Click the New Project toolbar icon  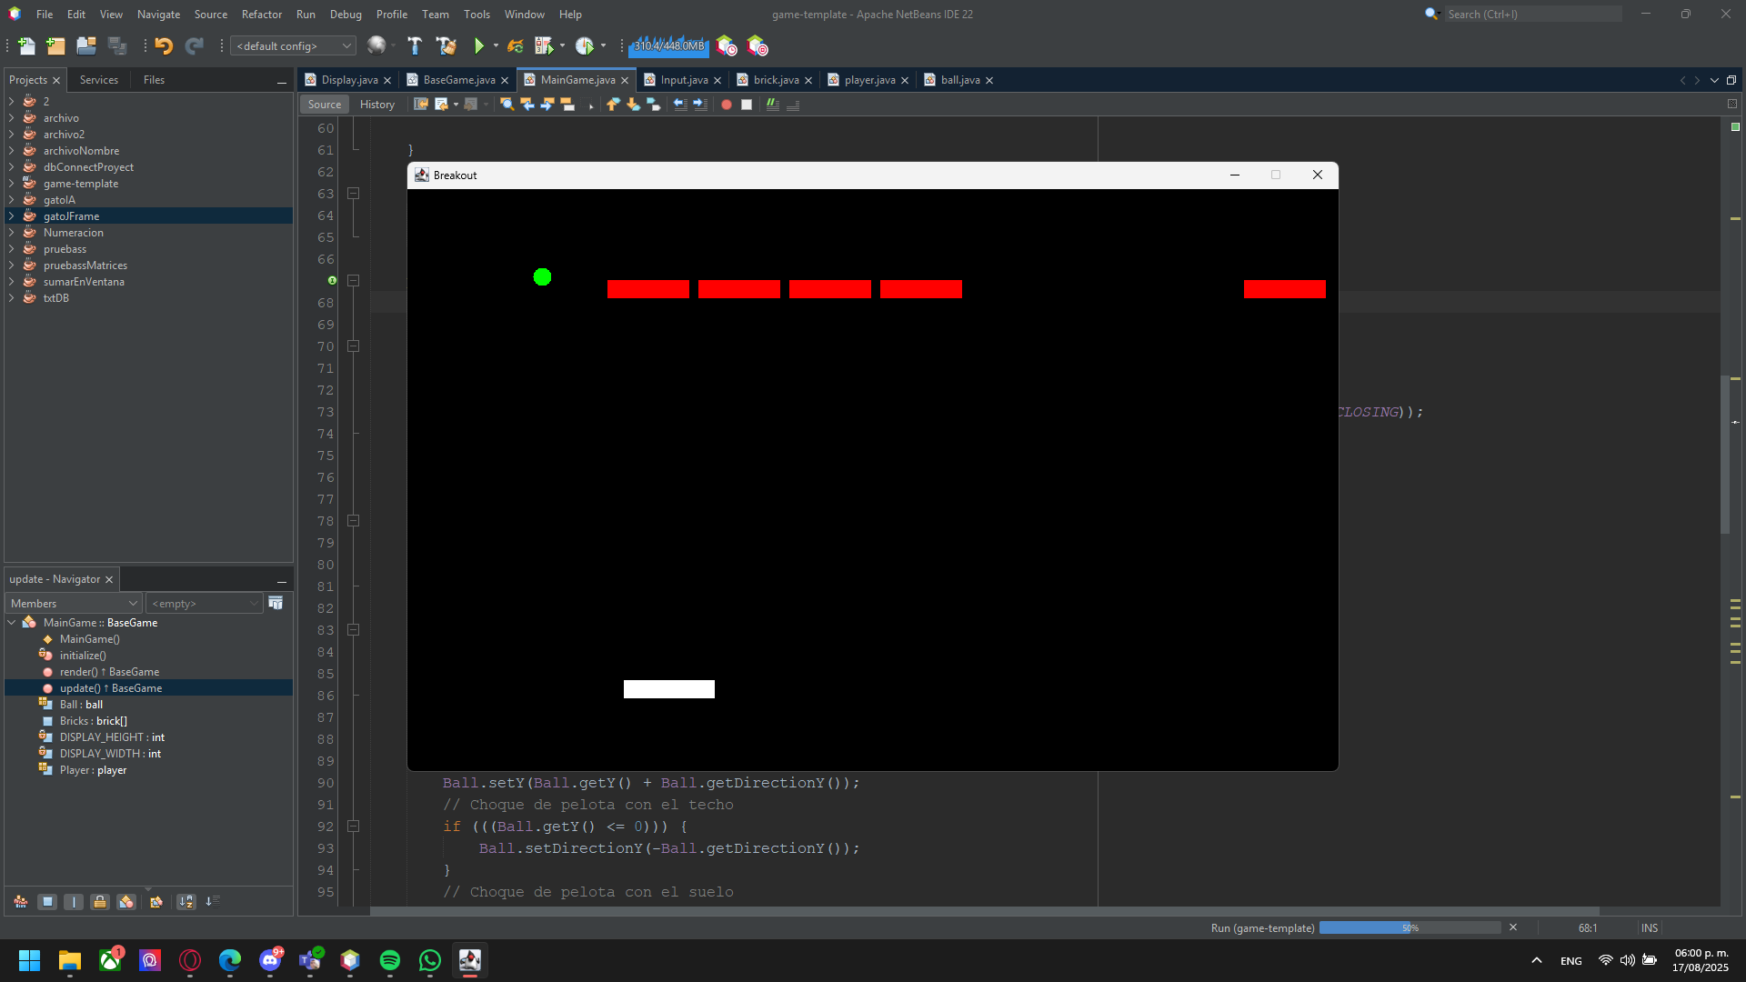point(55,45)
